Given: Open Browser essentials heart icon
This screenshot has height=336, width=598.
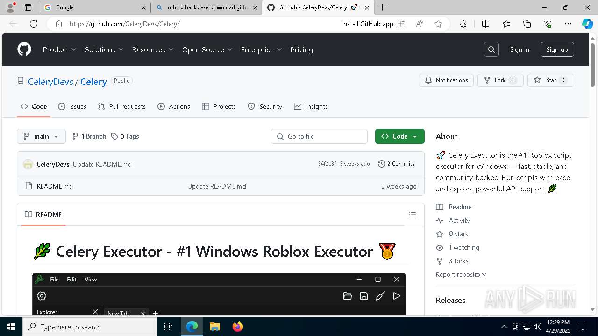Looking at the screenshot, I should 548,24.
